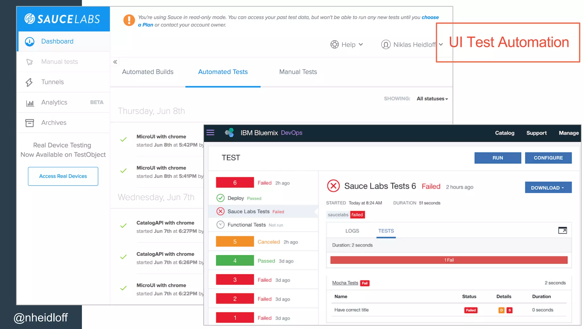Click the large red failed X icon

(333, 186)
